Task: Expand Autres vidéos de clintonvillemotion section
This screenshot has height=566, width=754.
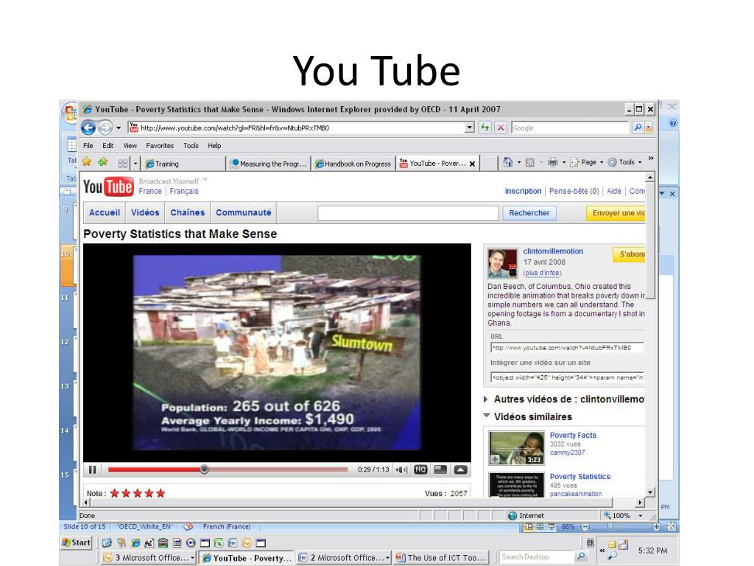Action: [x=486, y=399]
